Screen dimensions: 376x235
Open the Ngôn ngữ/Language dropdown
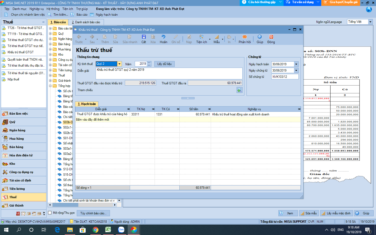[x=370, y=22]
